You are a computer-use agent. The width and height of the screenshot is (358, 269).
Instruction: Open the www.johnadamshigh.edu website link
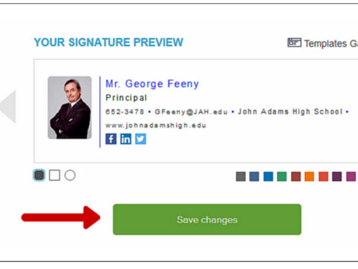pos(155,126)
